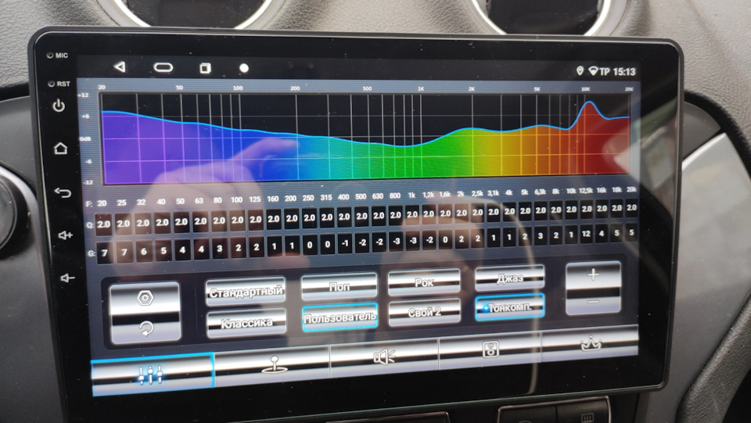
Task: Select the gain cell under 20 Hz
Action: [104, 253]
